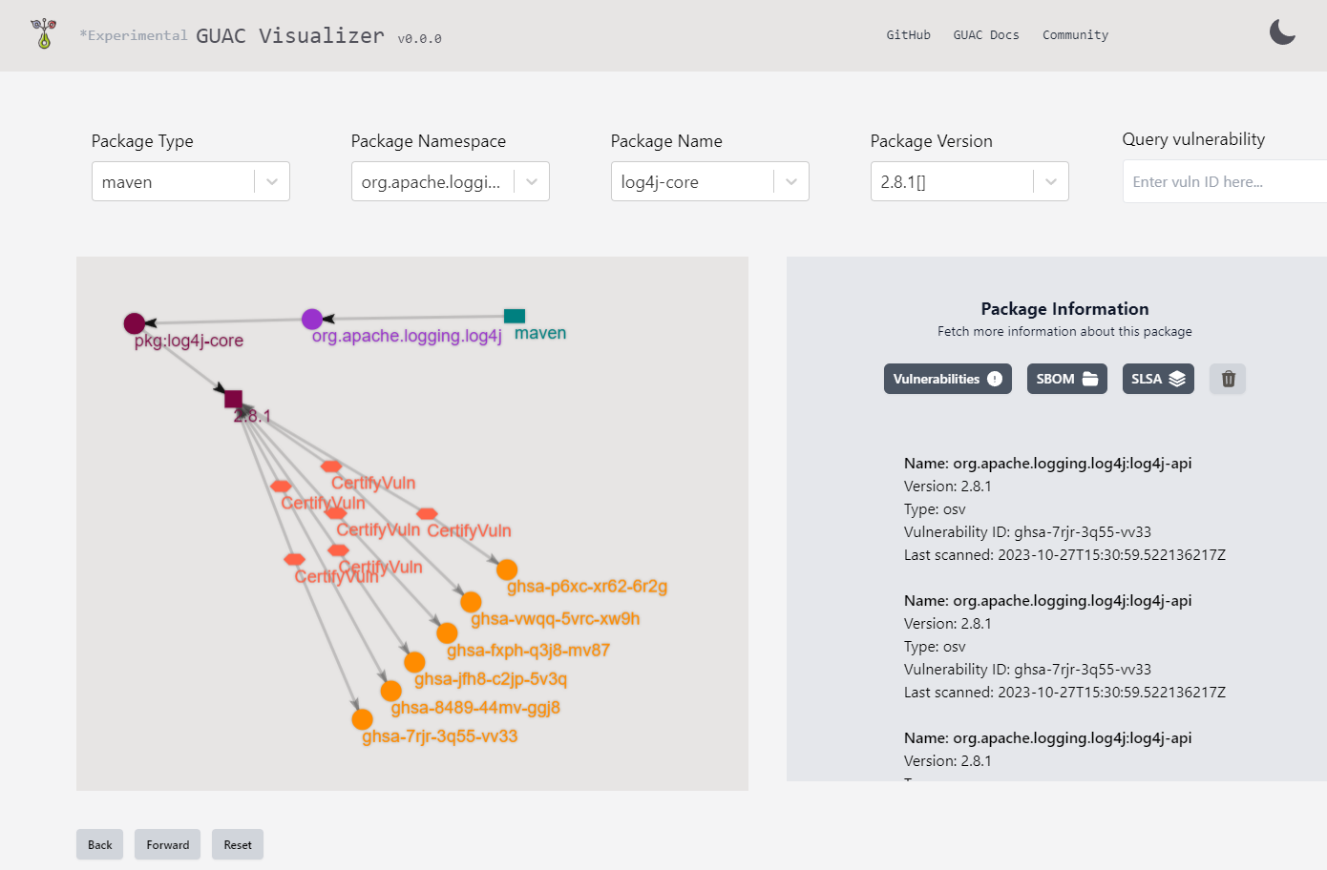
Task: Open the GUAC Docs menu item
Action: [985, 34]
